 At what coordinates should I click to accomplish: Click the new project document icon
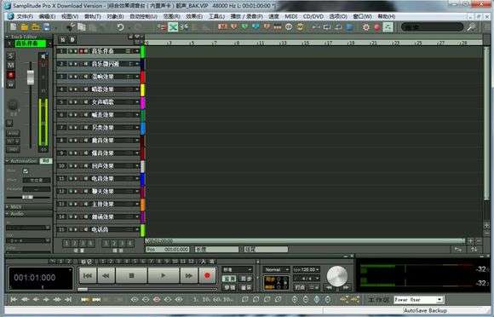[x=14, y=27]
